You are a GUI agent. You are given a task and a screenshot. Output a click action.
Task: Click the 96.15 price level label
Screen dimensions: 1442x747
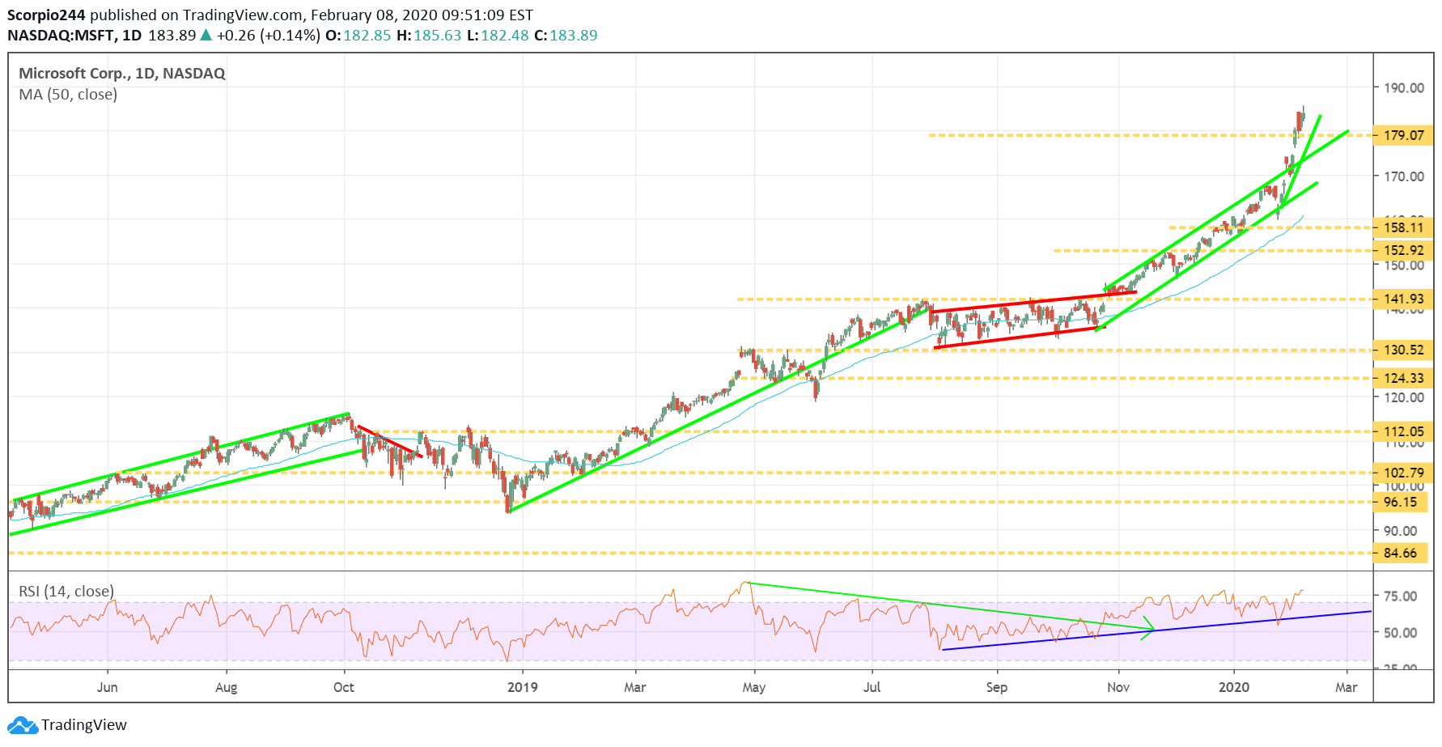tap(1400, 502)
